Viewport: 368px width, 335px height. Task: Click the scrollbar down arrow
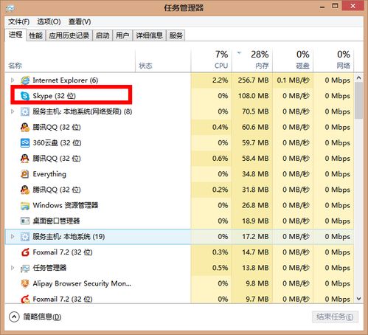(358, 299)
